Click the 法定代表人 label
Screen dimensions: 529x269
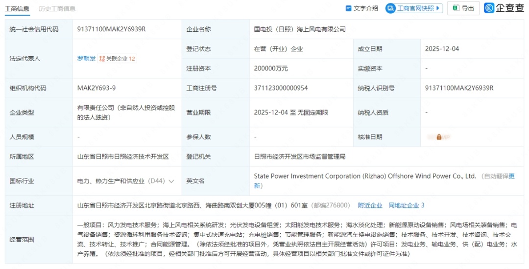pos(24,59)
